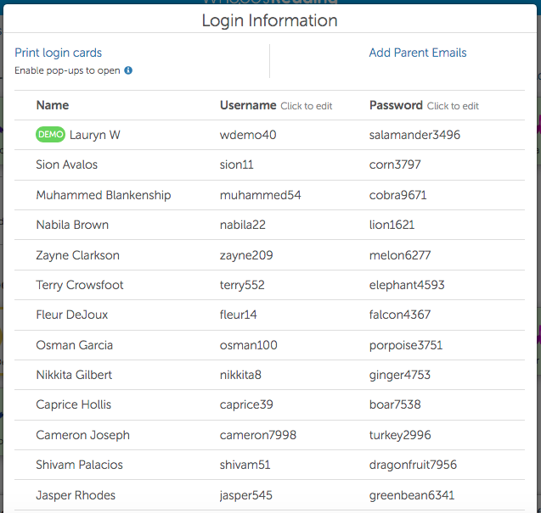Edit username nabila22
This screenshot has height=513, width=541.
242,225
